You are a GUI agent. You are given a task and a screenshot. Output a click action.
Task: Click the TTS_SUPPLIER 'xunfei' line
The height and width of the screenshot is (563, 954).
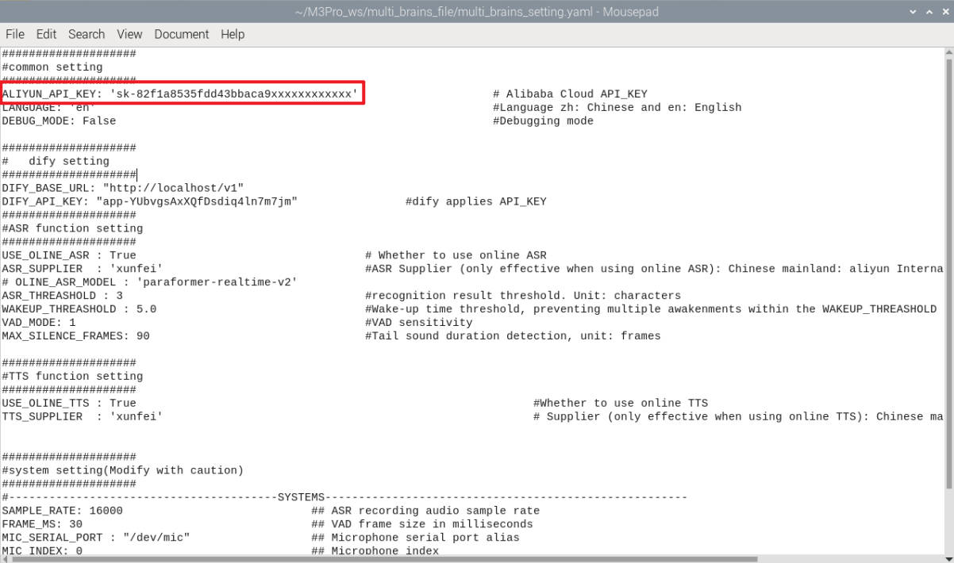(83, 416)
